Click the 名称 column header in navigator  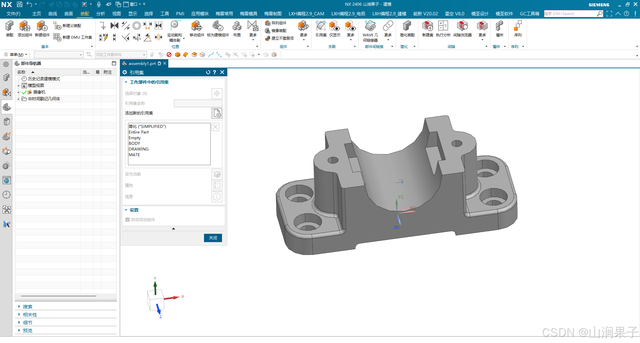pos(48,72)
